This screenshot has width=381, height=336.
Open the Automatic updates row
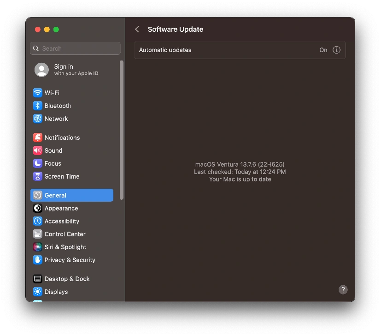(x=226, y=50)
